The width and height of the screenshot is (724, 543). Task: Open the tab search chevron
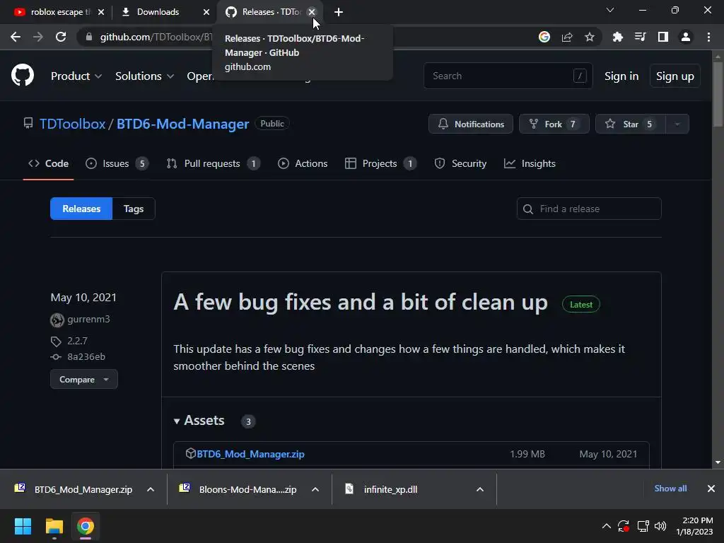pos(610,10)
